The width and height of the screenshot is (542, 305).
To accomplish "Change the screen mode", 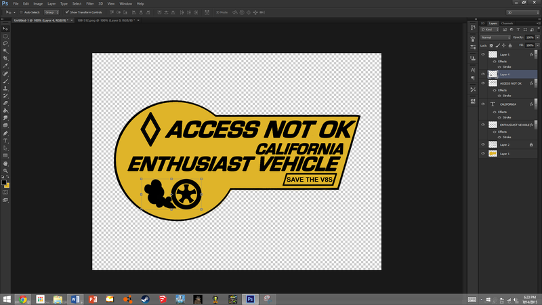I will coord(5,200).
